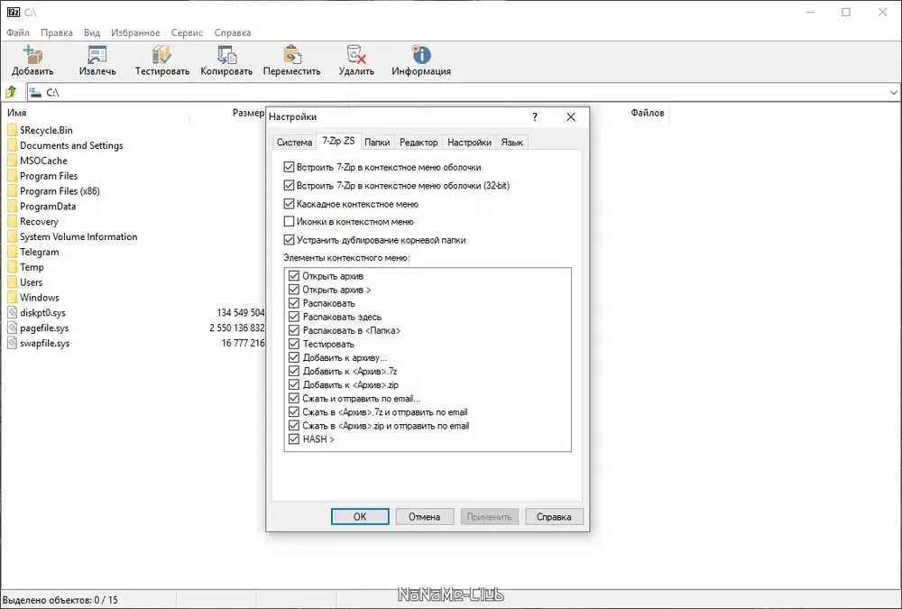Open the Вид menu

(91, 32)
